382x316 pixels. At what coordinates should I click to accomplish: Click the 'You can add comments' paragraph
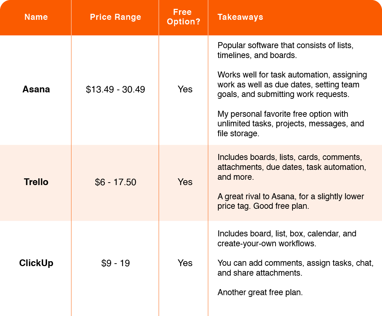click(x=295, y=268)
